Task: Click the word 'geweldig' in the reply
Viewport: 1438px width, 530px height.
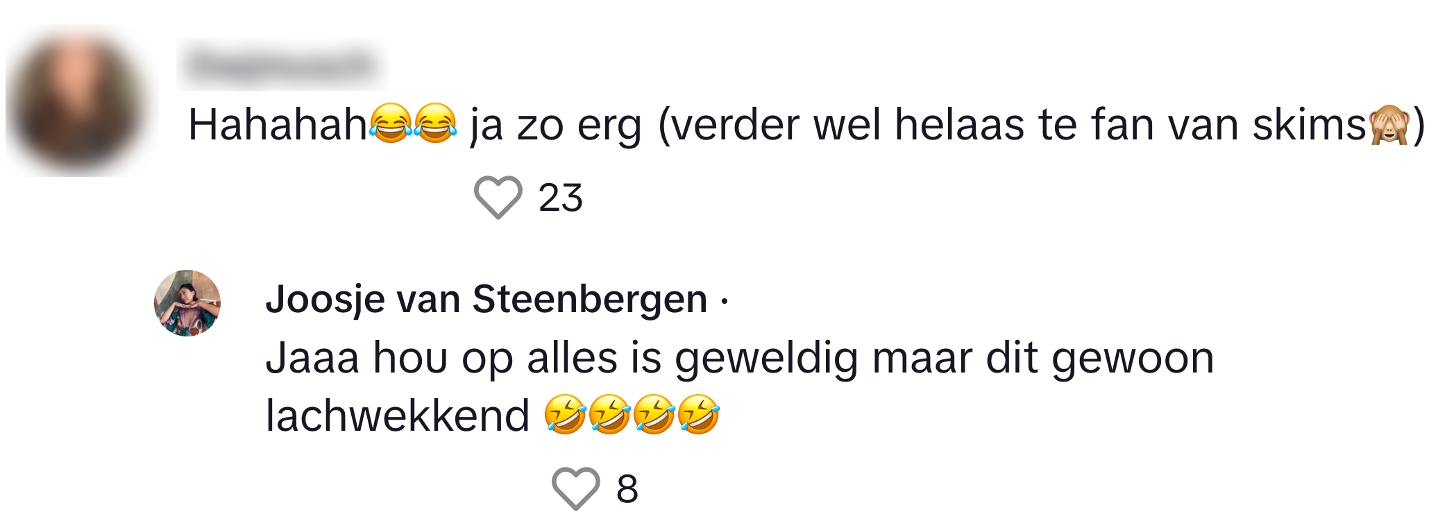Action: 766,359
